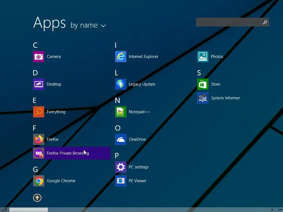Image resolution: width=283 pixels, height=212 pixels.
Task: Open the Photos app icon
Action: tap(203, 57)
